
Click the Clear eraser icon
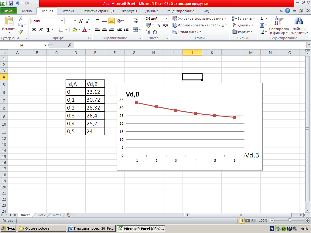tap(262, 32)
